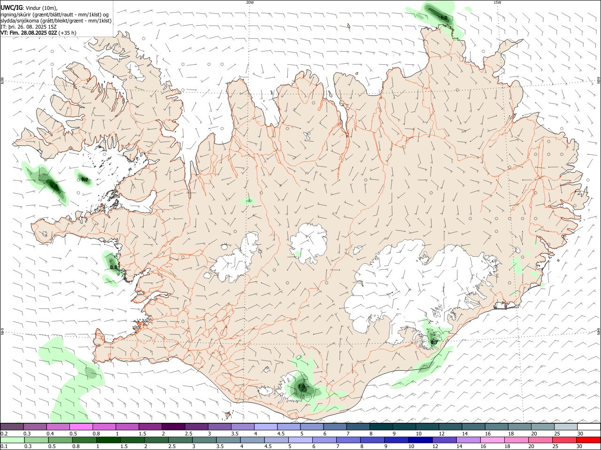Click the UWC/IG Vindur (10m) title text
Viewport: 601px width, 450px height.
(29, 8)
